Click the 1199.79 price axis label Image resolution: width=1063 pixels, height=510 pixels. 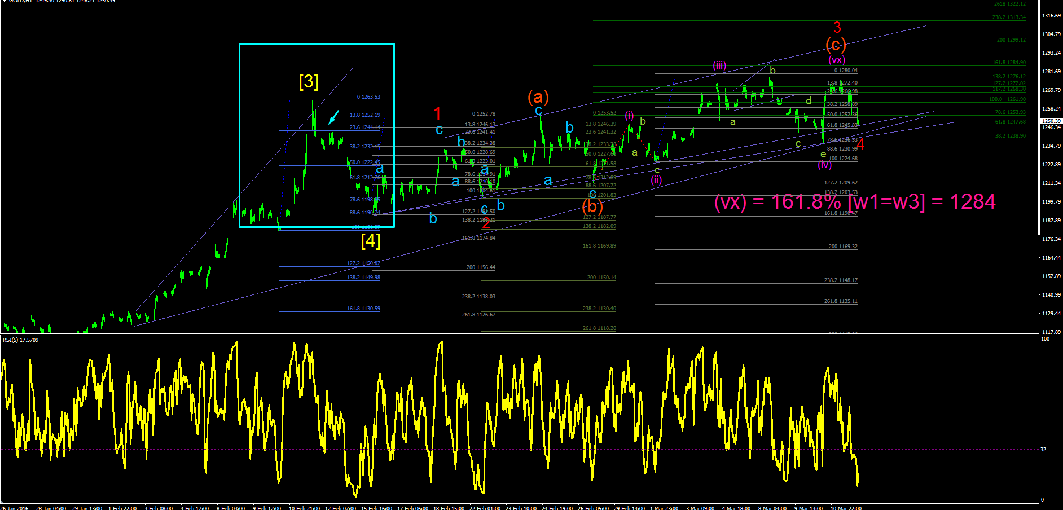coord(1051,202)
